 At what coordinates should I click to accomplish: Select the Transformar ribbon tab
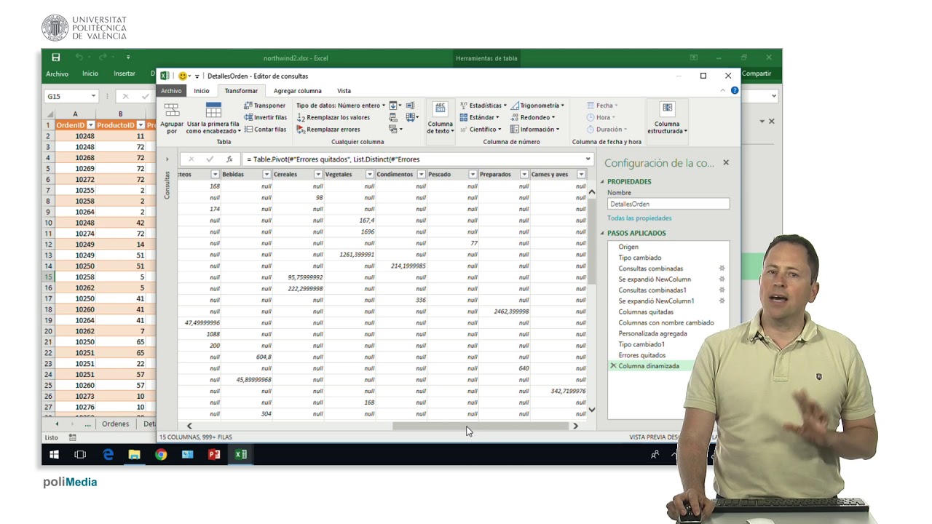[241, 91]
